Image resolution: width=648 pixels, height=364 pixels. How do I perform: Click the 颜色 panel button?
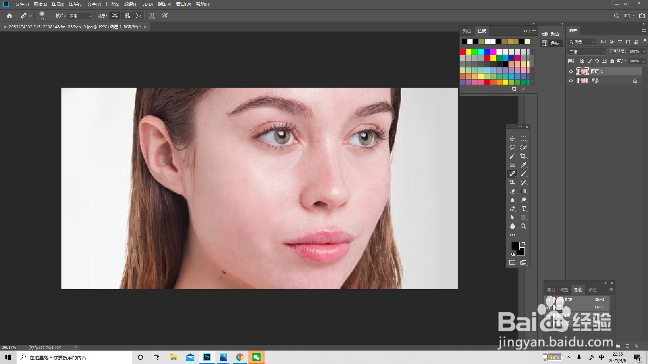coord(551,34)
